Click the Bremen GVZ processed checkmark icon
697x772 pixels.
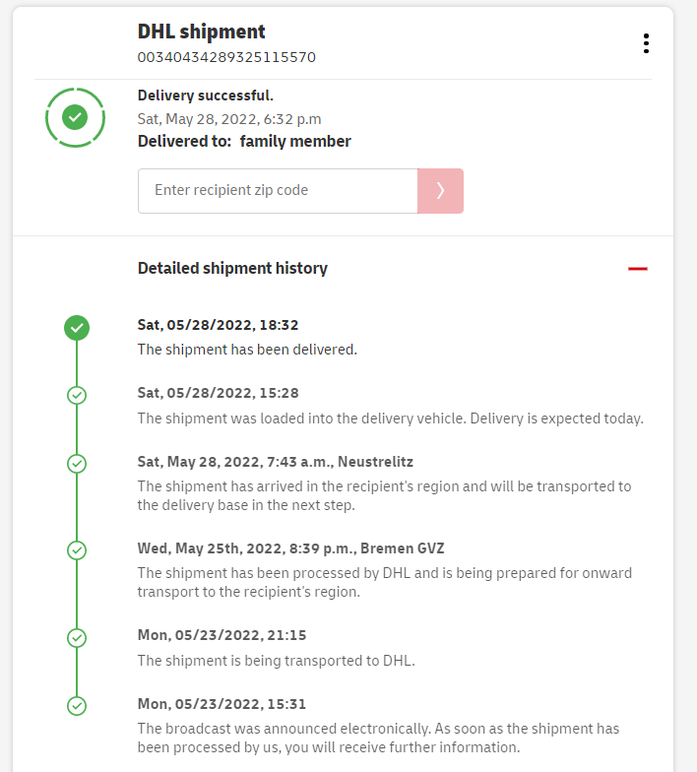click(77, 549)
